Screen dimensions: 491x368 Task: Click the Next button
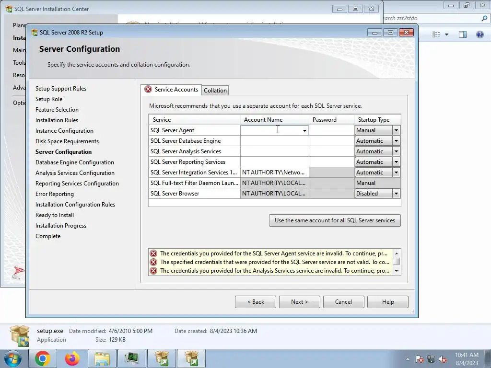point(299,302)
